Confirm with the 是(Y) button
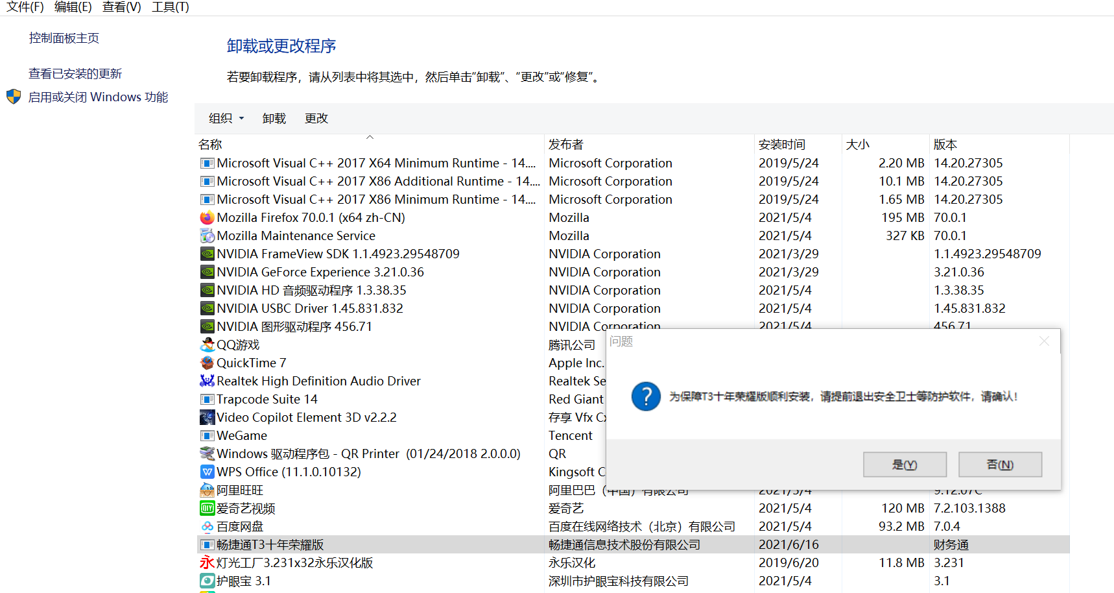This screenshot has width=1114, height=593. pyautogui.click(x=905, y=465)
